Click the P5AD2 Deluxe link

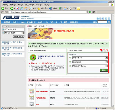pyautogui.click(x=41, y=98)
